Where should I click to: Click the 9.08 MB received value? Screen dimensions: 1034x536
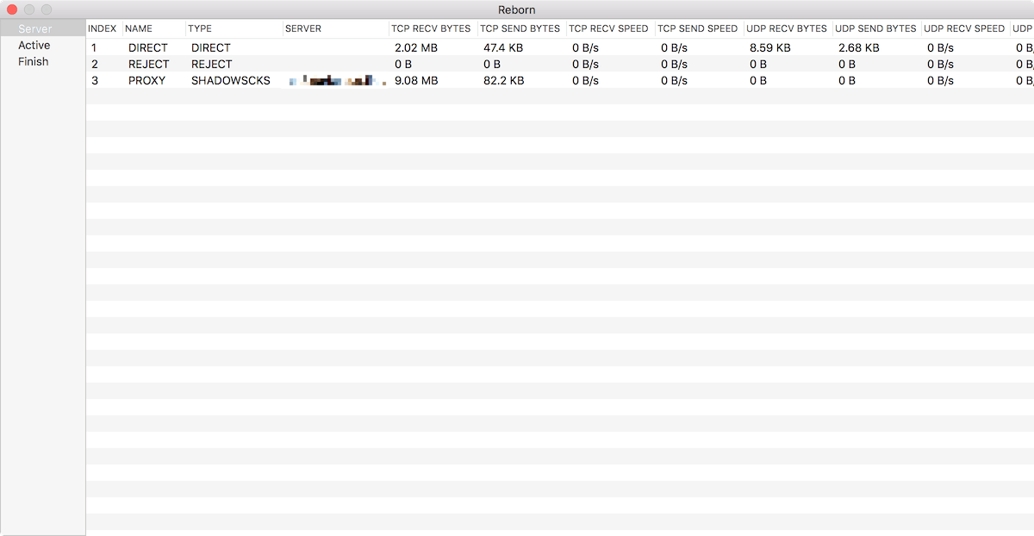(x=416, y=80)
